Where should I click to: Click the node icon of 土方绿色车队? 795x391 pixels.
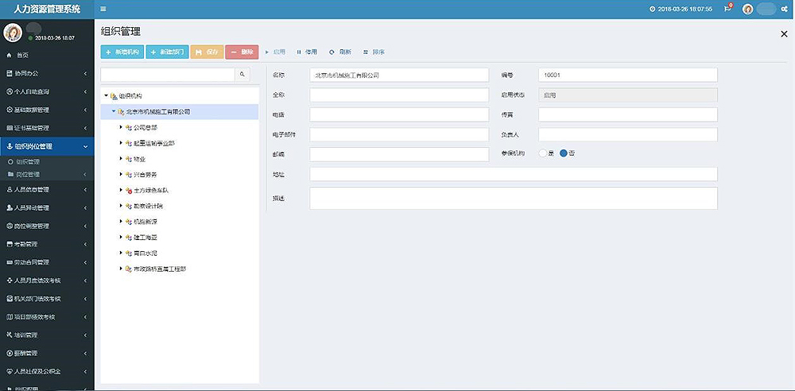[x=129, y=190]
